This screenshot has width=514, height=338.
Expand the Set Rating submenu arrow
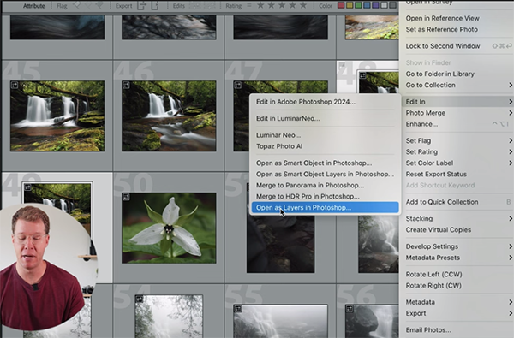coord(511,152)
